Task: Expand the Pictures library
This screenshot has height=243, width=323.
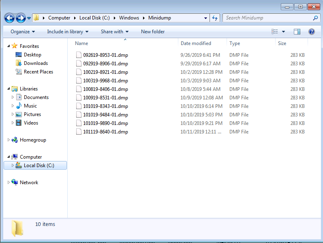Action: click(x=13, y=114)
